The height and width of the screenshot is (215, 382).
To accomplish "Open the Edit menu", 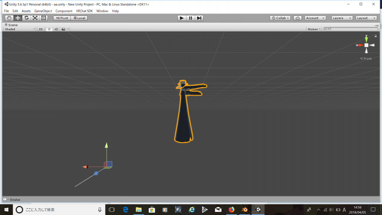I will tap(15, 11).
